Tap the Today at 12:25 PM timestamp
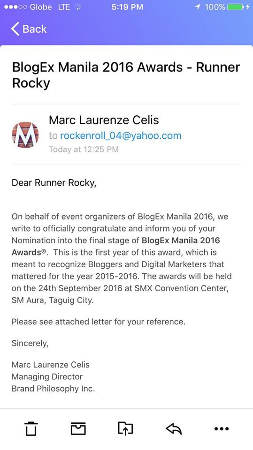253x450 pixels. point(84,150)
